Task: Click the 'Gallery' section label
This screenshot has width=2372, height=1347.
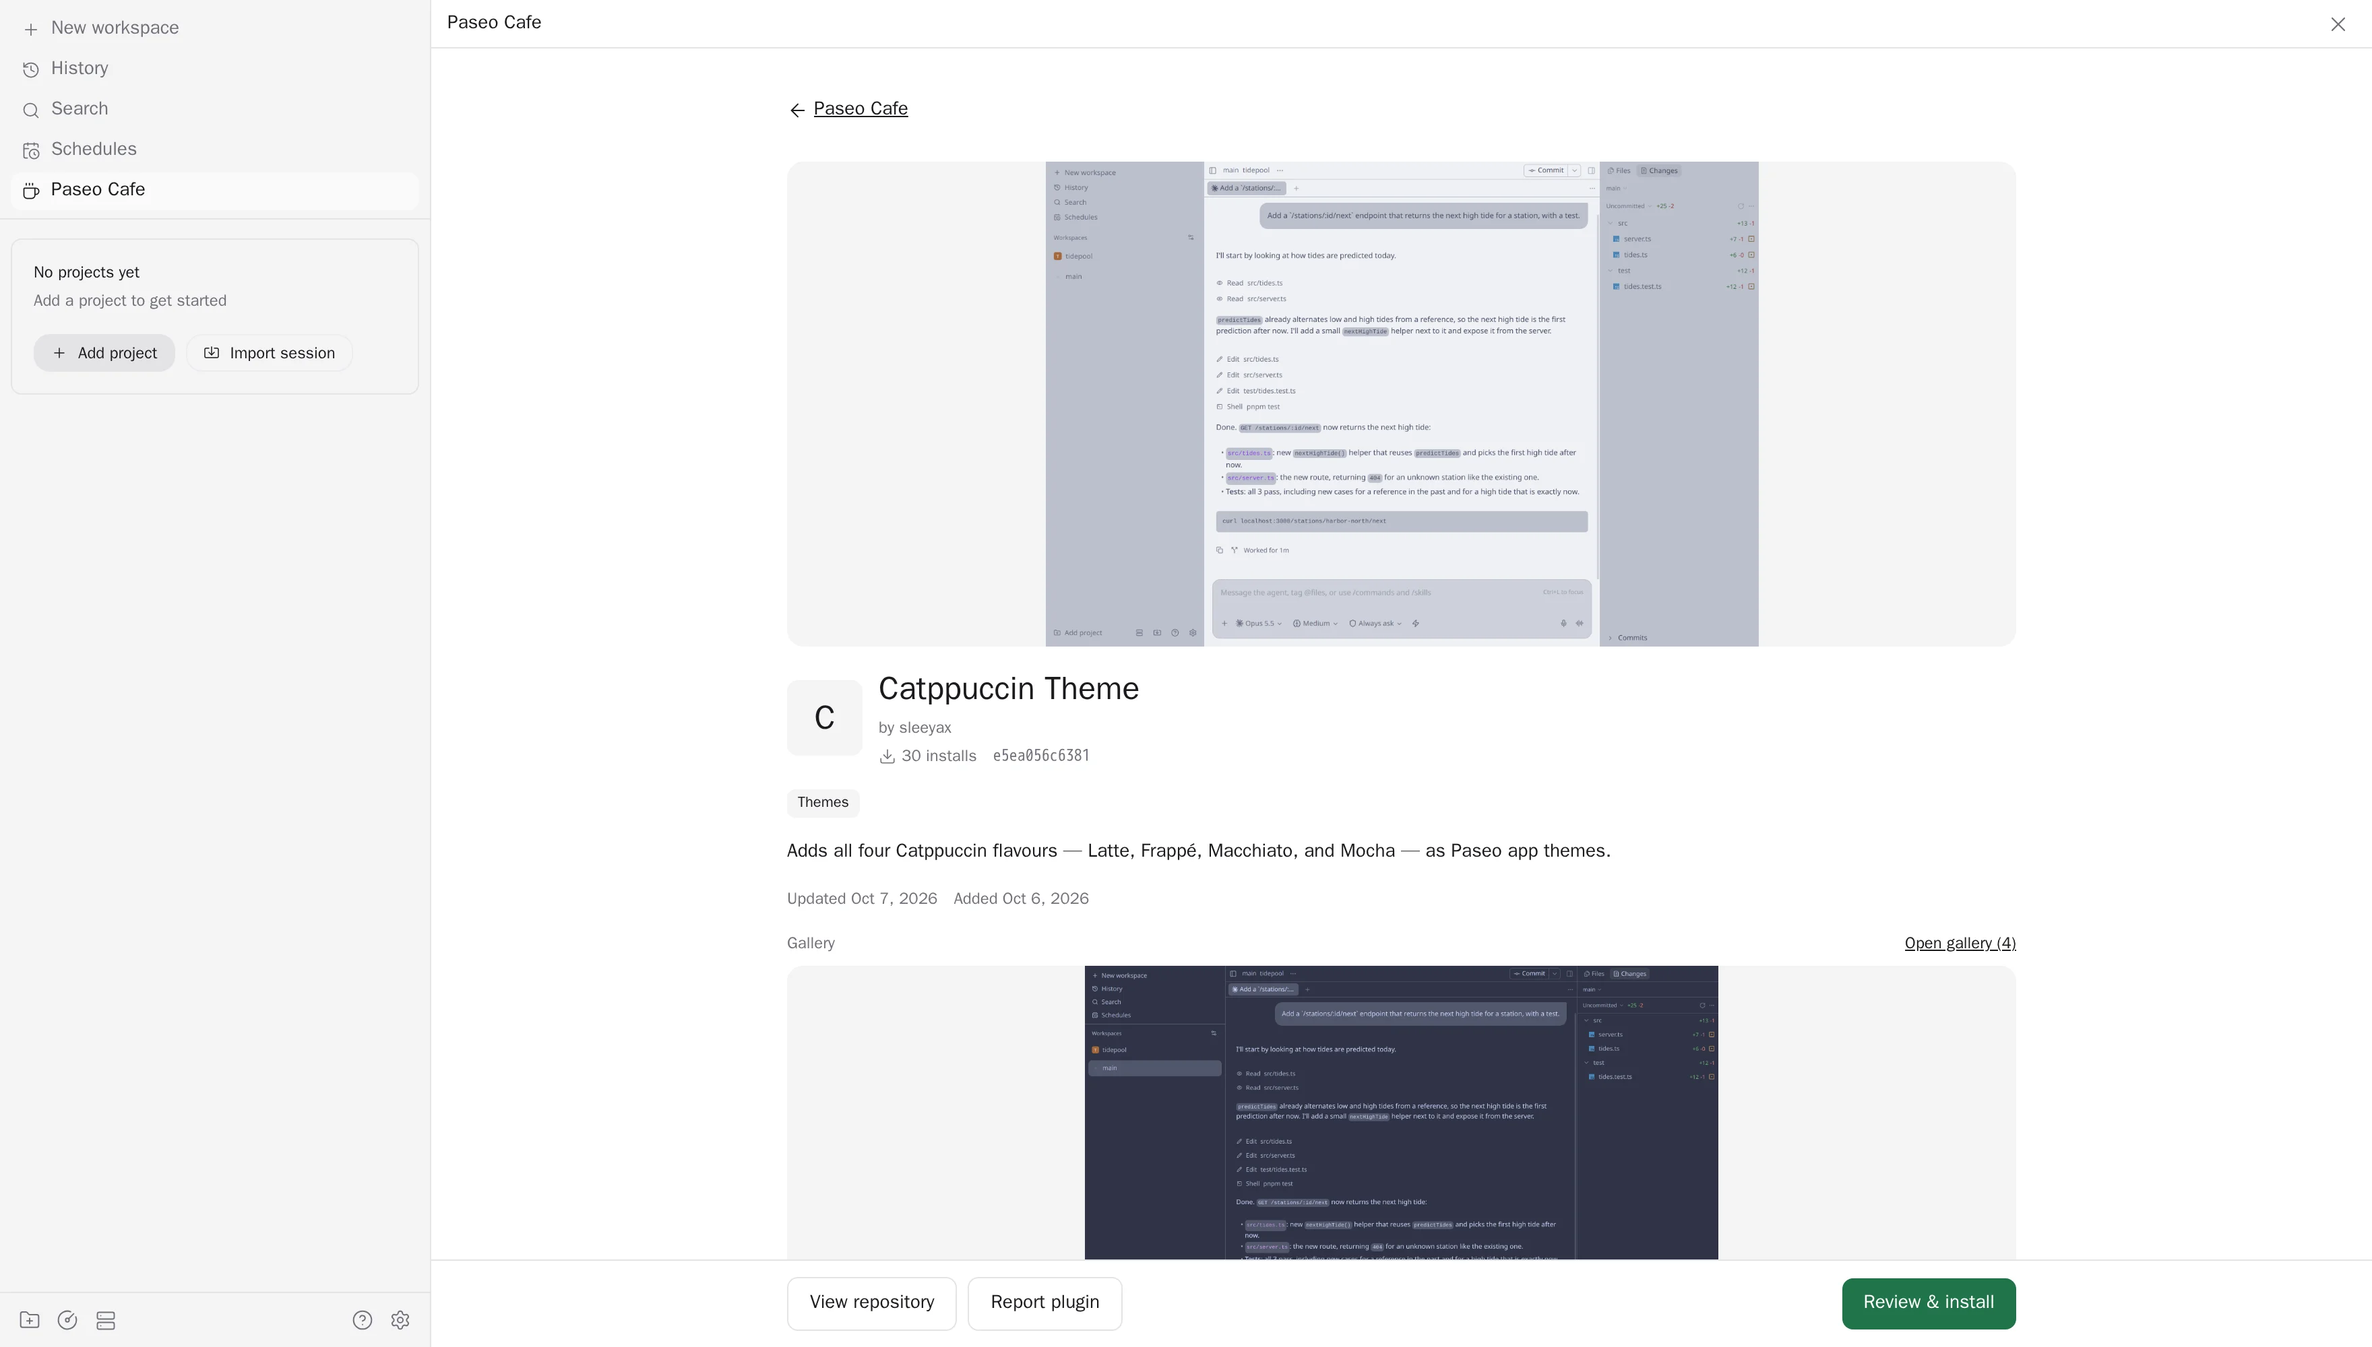Action: [x=810, y=943]
